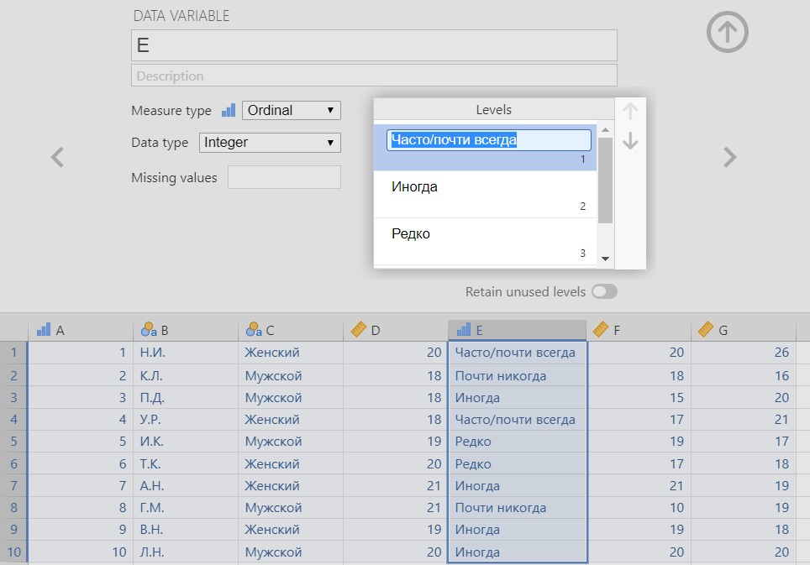Click Иногда cell in row 3
This screenshot has width=810, height=565.
[518, 397]
